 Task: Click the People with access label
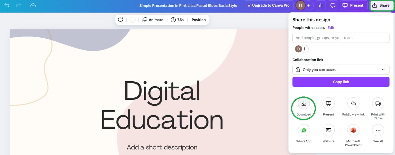pos(309,28)
